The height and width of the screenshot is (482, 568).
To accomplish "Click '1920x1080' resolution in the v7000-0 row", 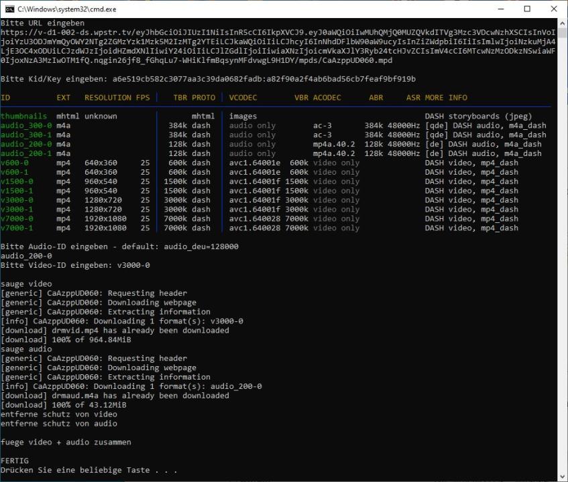I will 105,219.
